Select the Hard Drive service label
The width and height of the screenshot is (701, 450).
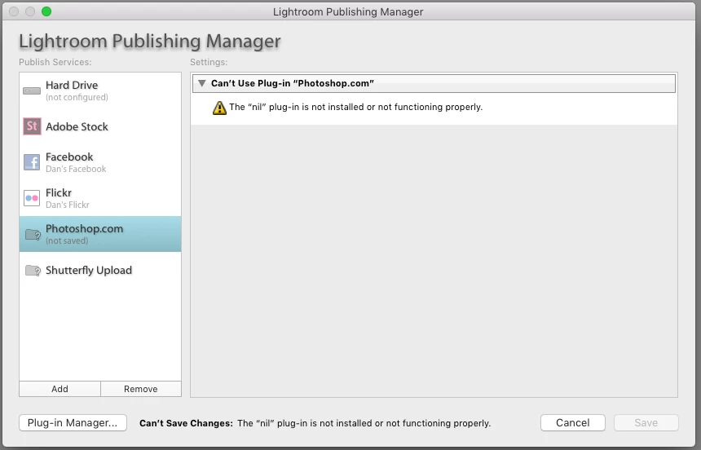(x=72, y=85)
